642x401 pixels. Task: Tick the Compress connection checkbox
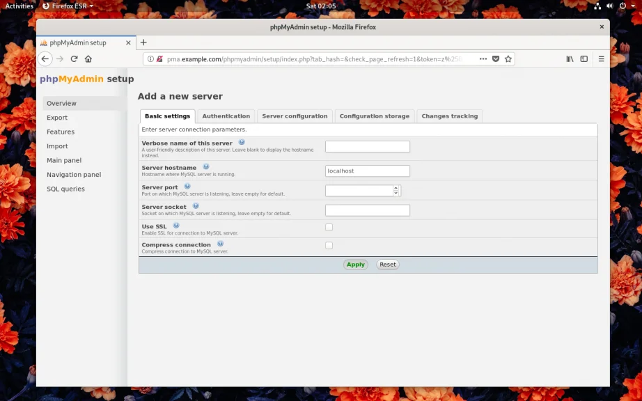coord(329,245)
